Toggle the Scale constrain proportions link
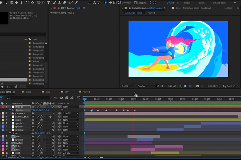This screenshot has height=160, width=241. pyautogui.click(x=32, y=133)
